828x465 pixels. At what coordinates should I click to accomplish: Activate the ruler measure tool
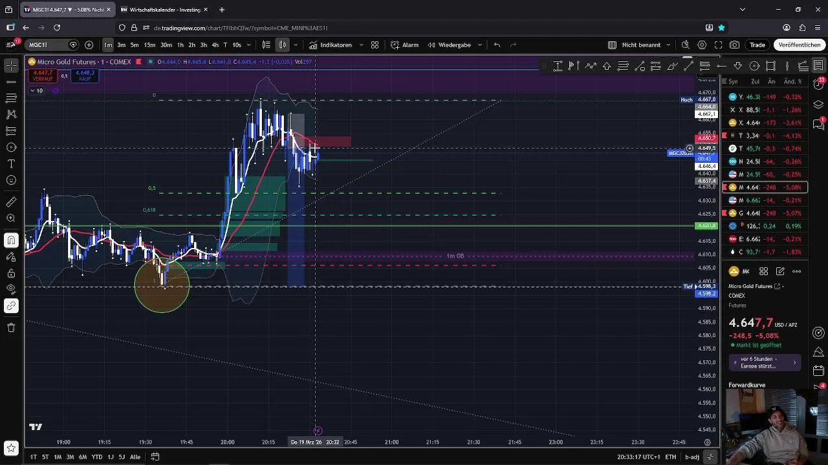pyautogui.click(x=11, y=202)
